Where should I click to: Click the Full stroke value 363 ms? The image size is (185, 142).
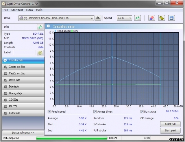128,130
